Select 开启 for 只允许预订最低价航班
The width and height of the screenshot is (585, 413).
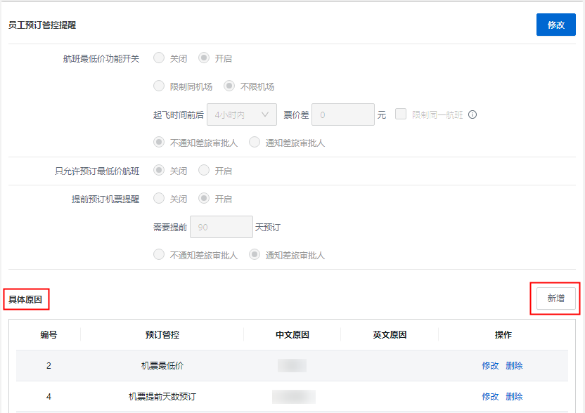click(x=204, y=171)
